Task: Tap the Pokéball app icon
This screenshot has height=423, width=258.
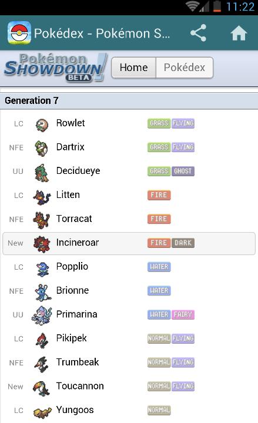Action: (19, 33)
